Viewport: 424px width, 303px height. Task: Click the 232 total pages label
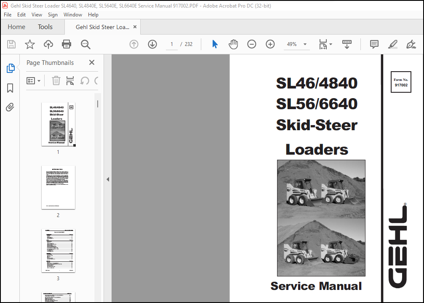click(189, 44)
